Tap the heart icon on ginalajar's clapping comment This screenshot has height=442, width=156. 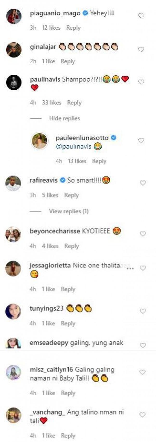(141, 49)
